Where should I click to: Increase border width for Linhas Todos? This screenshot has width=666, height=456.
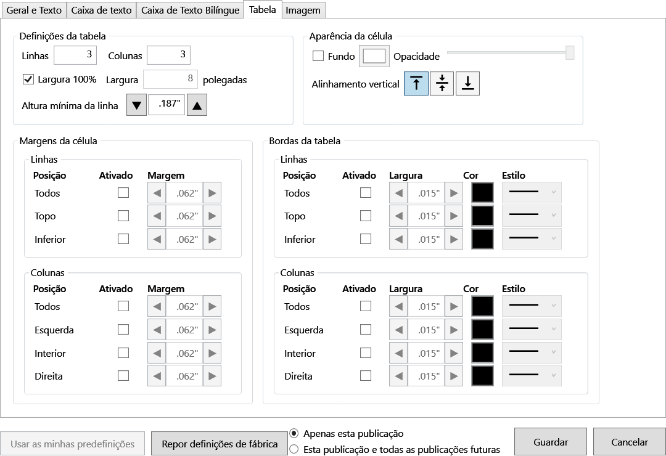pyautogui.click(x=454, y=193)
